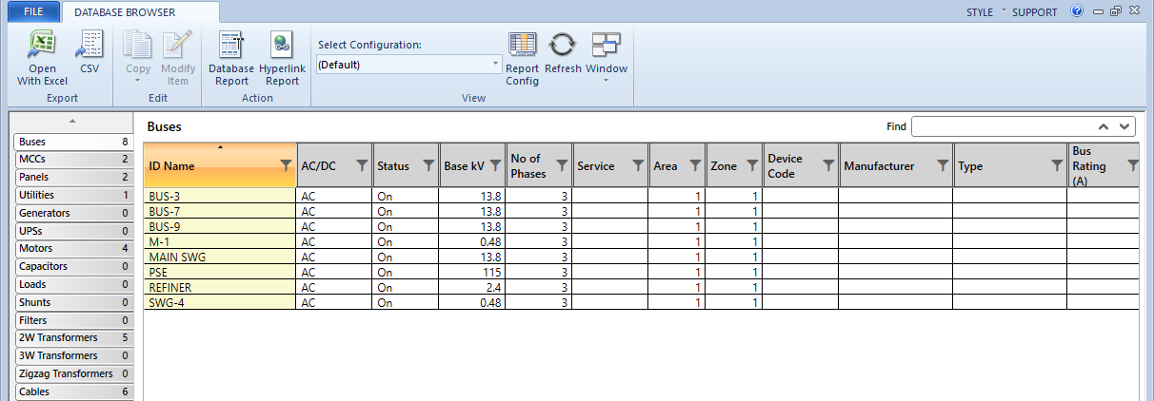Open Report Config settings
The height and width of the screenshot is (401, 1154).
522,58
